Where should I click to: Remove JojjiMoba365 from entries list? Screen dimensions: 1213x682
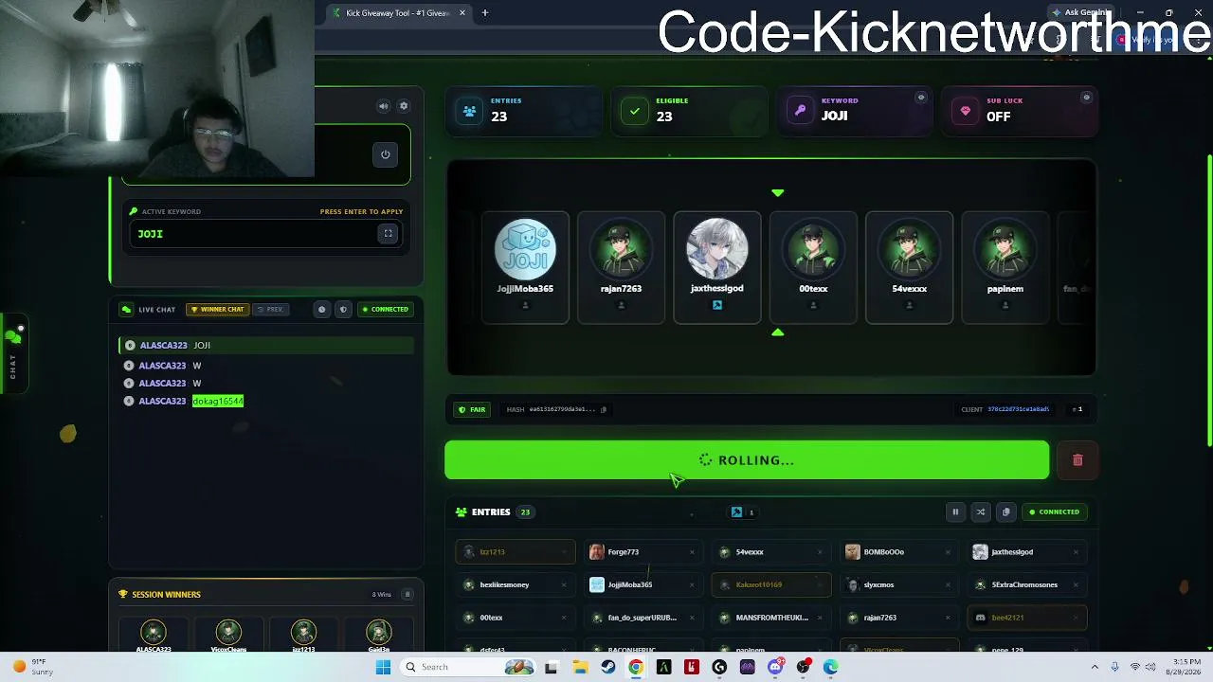point(692,584)
